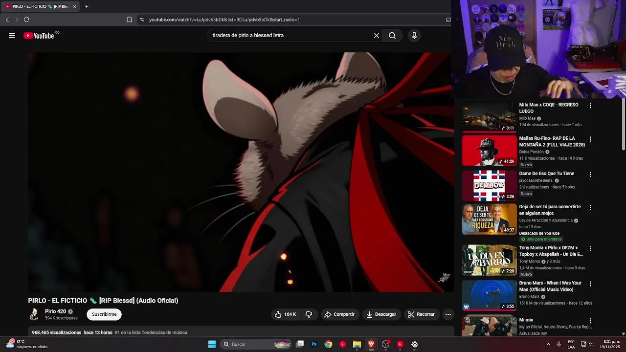Viewport: 626px width, 352px height.
Task: Open more actions menu under video
Action: click(x=448, y=314)
